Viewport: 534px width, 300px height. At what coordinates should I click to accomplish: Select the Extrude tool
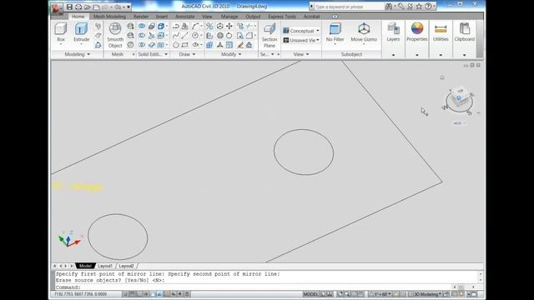tap(82, 32)
